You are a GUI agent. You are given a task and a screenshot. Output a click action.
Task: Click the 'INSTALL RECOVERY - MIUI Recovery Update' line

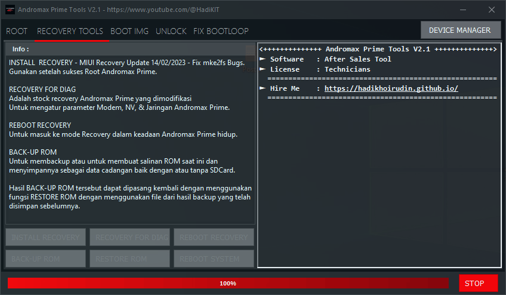click(x=127, y=62)
